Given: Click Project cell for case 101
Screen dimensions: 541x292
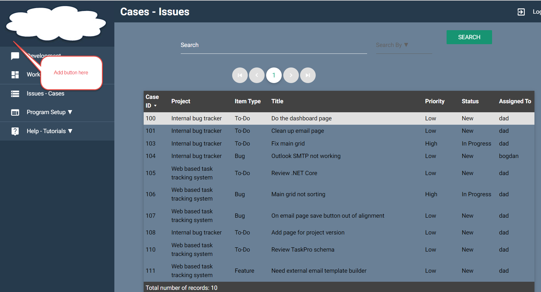Looking at the screenshot, I should (196, 131).
